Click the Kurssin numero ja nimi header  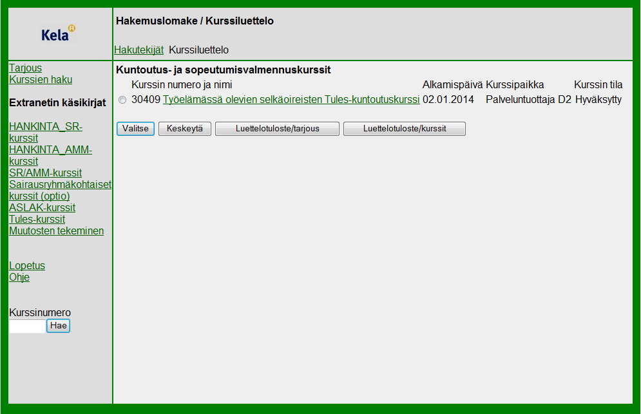182,84
